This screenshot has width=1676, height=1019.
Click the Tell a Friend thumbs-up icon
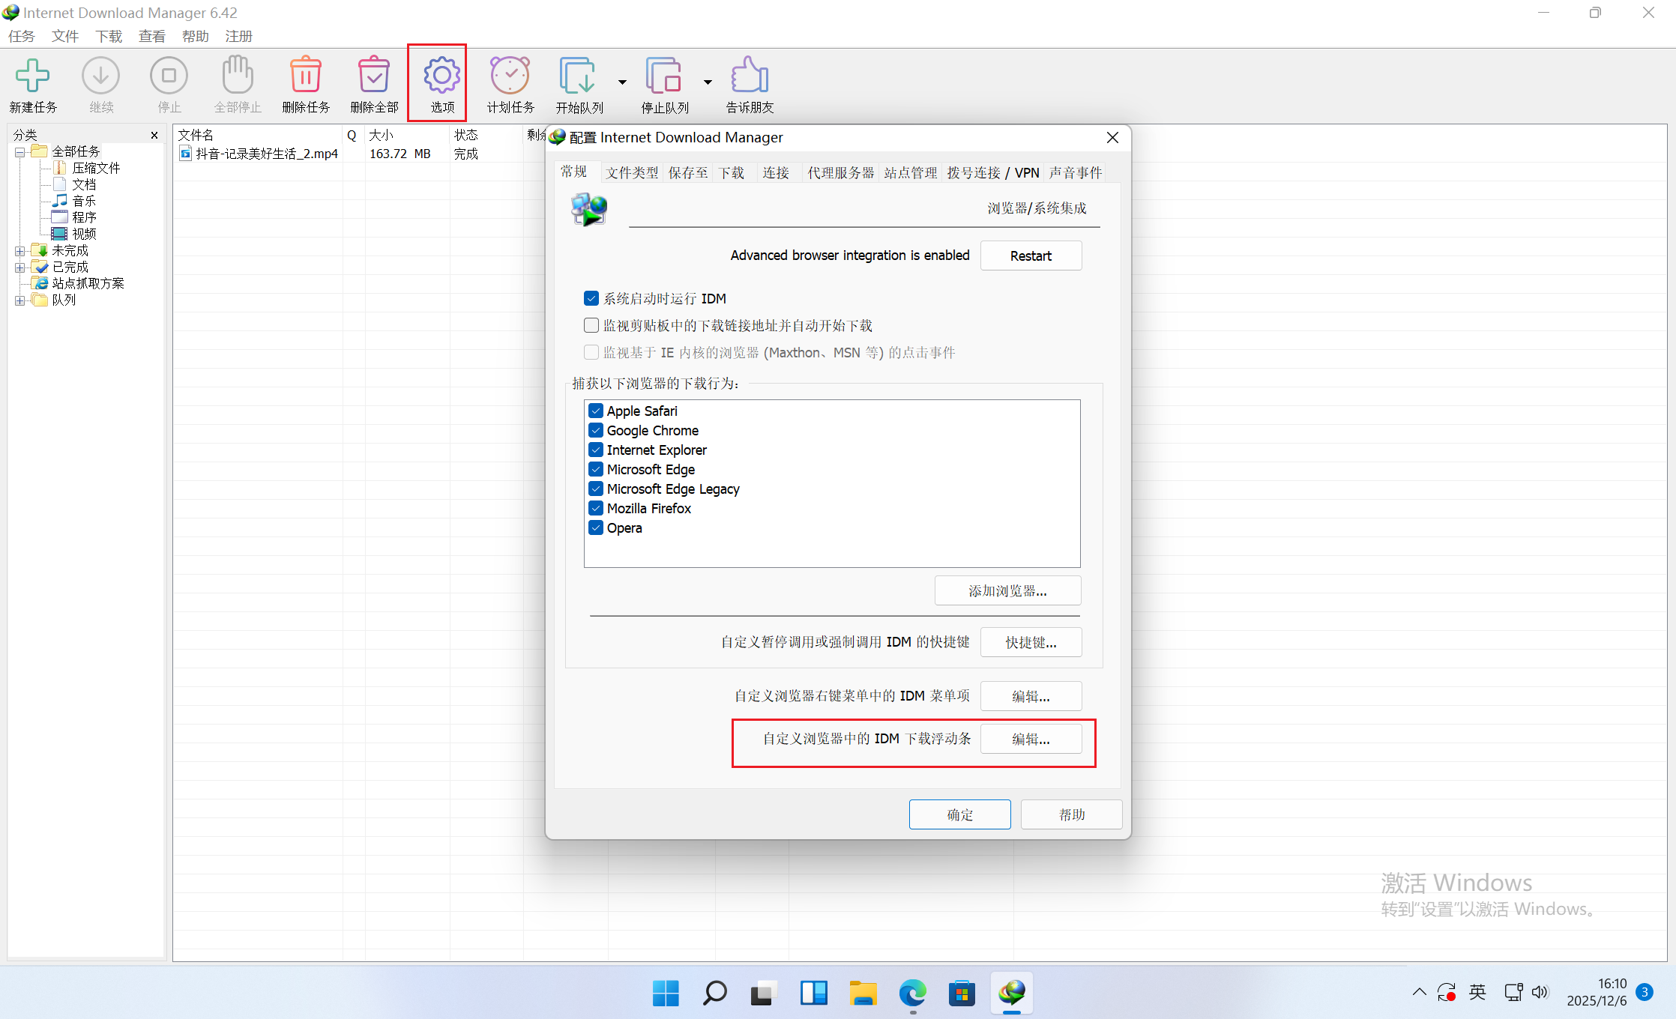click(749, 76)
